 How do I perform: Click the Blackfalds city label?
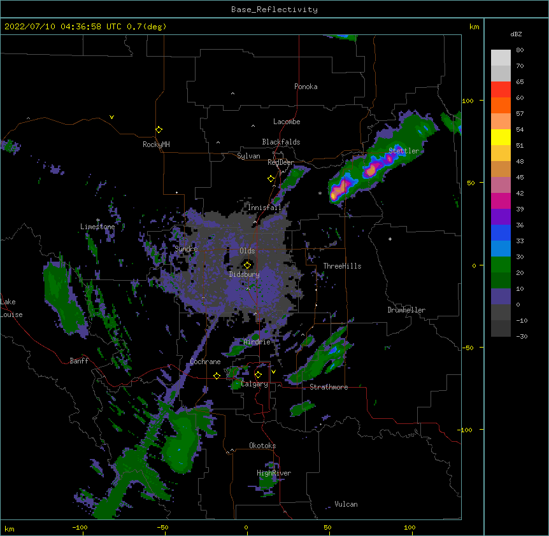point(281,142)
